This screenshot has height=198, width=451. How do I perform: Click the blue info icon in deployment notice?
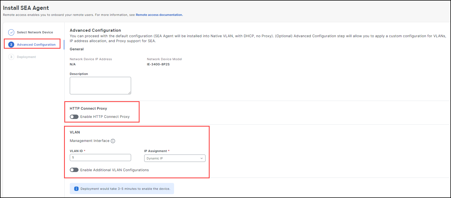pyautogui.click(x=76, y=189)
